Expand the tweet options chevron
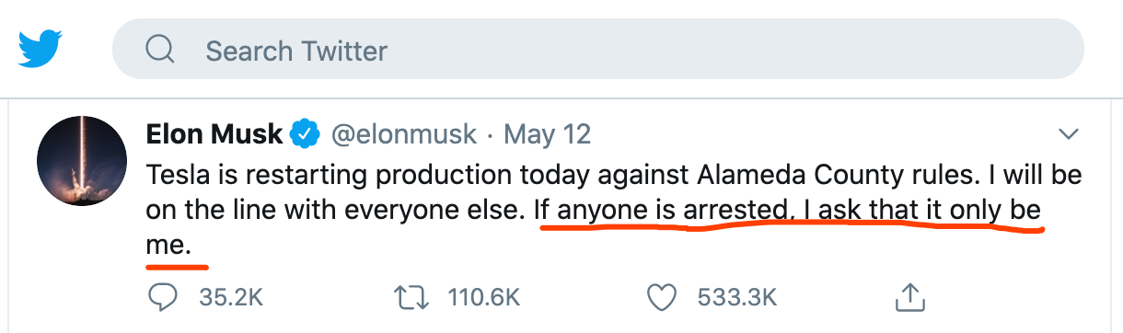 tap(1069, 135)
